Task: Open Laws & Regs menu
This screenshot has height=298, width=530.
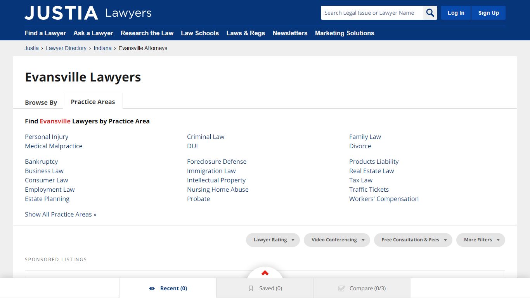Action: coord(246,33)
